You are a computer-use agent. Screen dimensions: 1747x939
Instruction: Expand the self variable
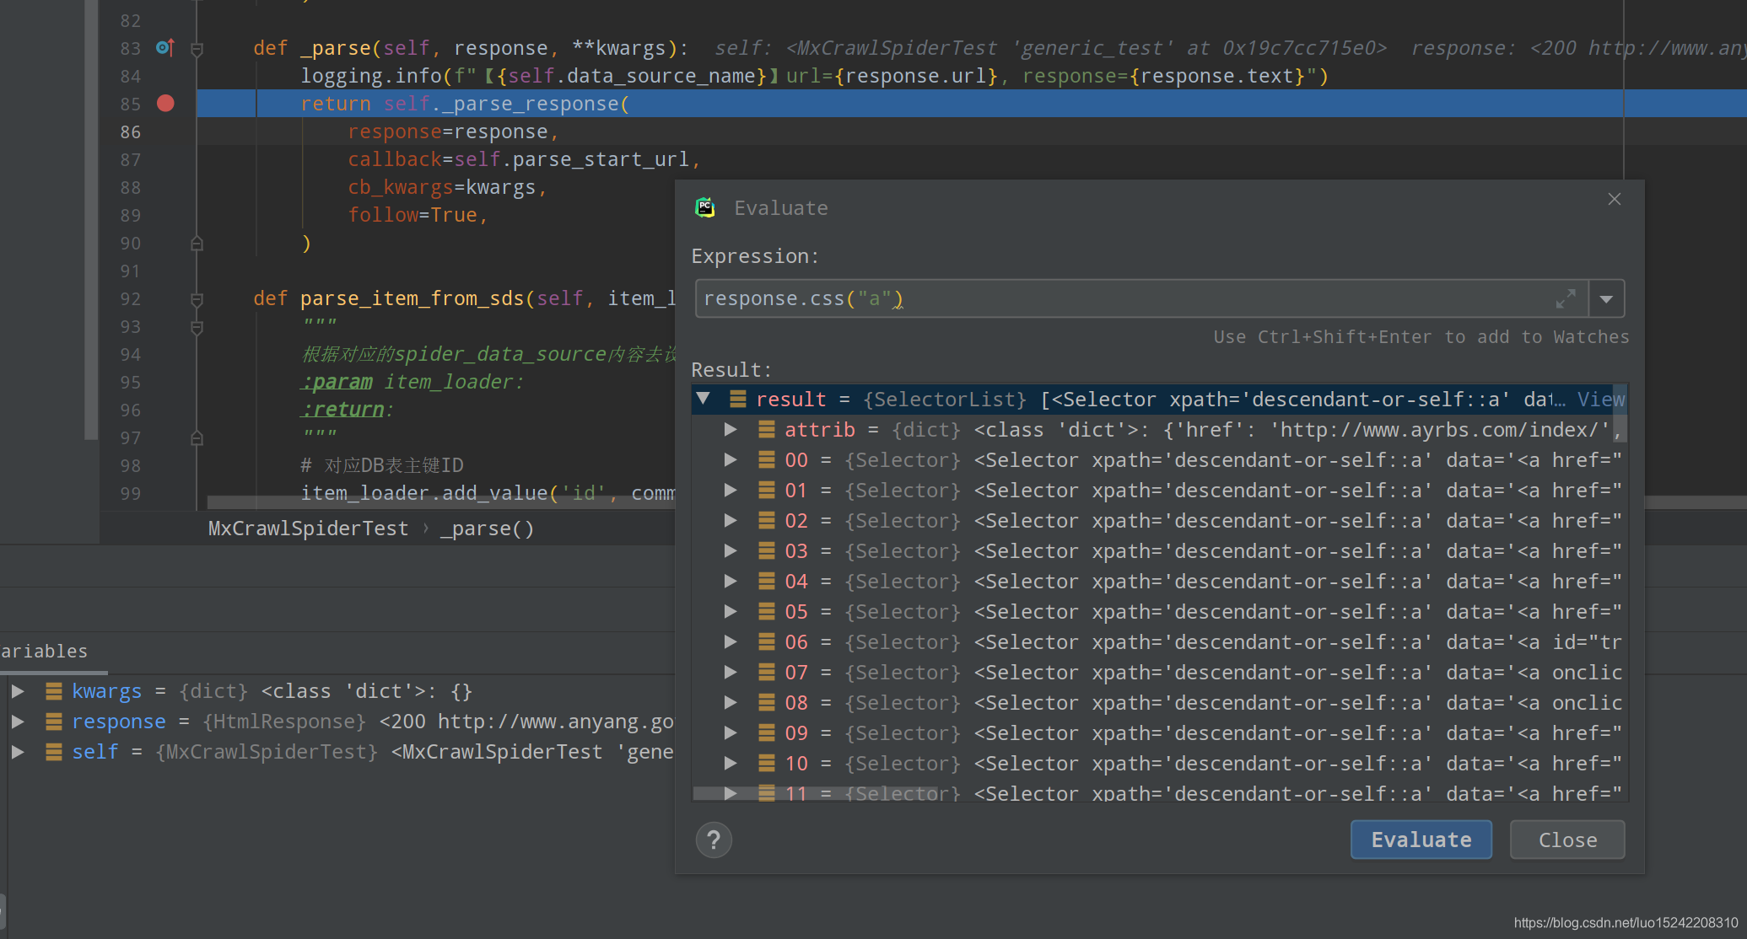click(x=17, y=752)
